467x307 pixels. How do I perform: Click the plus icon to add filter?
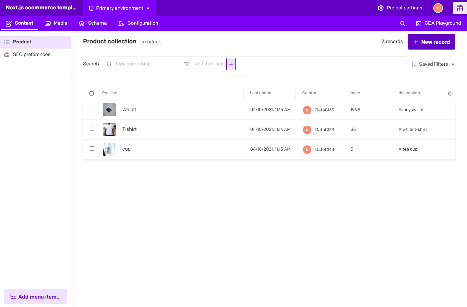click(x=231, y=64)
